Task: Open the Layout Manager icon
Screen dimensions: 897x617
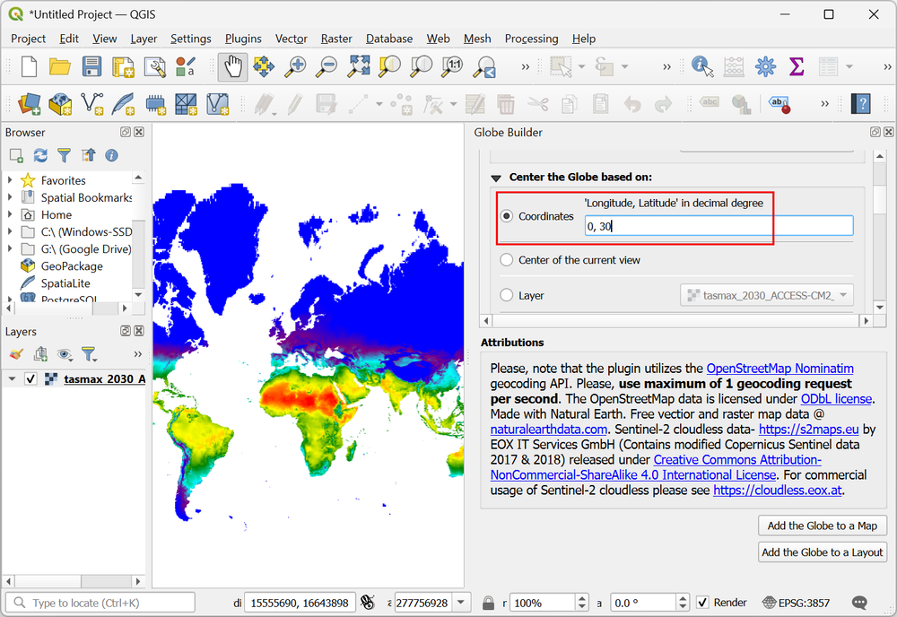Action: (154, 67)
